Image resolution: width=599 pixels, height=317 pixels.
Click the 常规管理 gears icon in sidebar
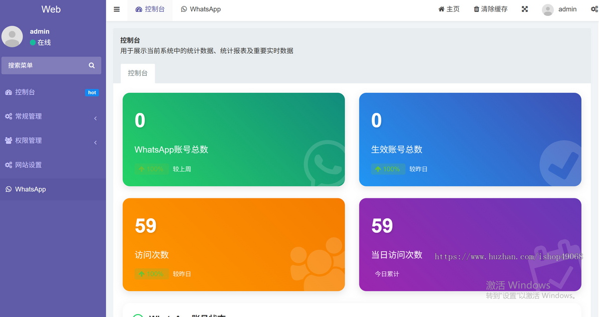click(8, 116)
